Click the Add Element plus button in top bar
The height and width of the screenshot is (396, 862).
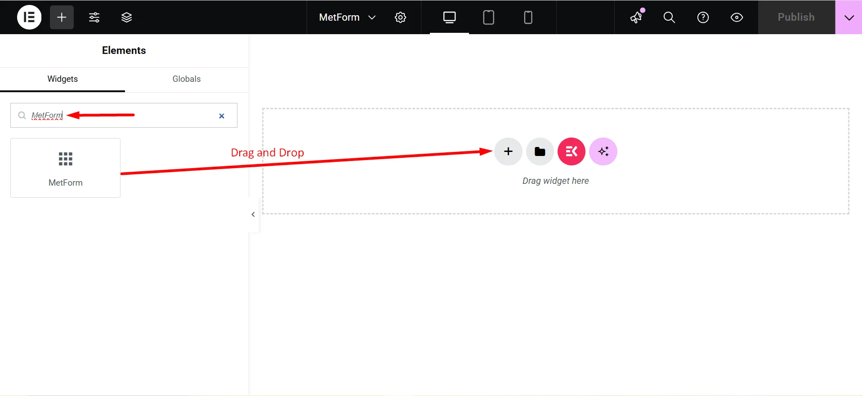coord(62,17)
